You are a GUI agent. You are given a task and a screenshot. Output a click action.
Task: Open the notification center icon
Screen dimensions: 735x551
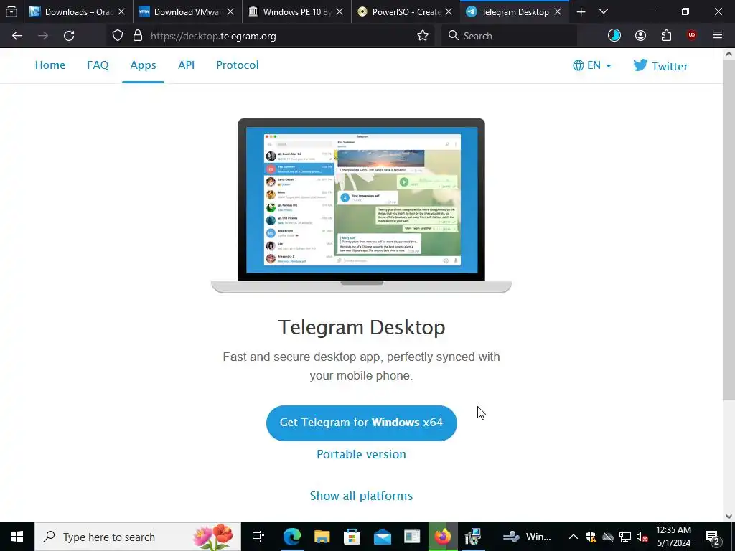(x=713, y=537)
